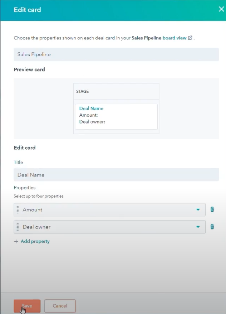This screenshot has height=314, width=226.
Task: Click the Amount line in preview card
Action: [x=89, y=115]
